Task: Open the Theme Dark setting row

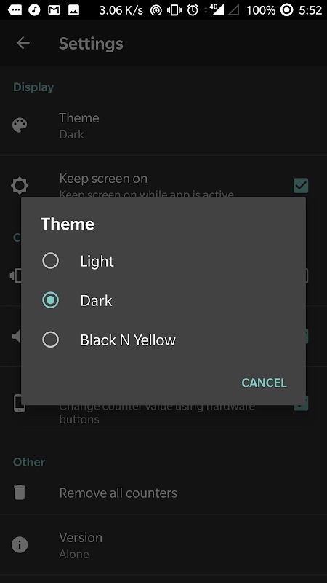Action: click(x=163, y=125)
